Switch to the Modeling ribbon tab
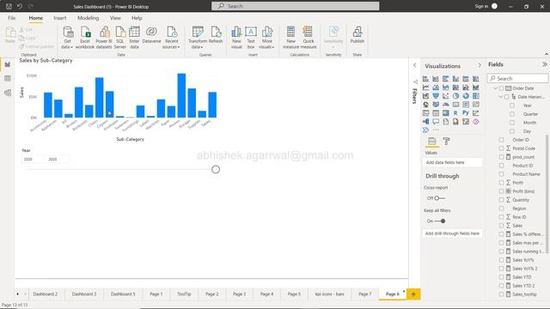 (88, 18)
